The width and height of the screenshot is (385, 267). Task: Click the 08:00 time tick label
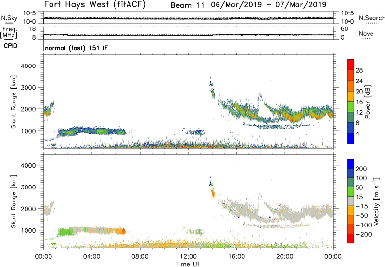(140, 257)
